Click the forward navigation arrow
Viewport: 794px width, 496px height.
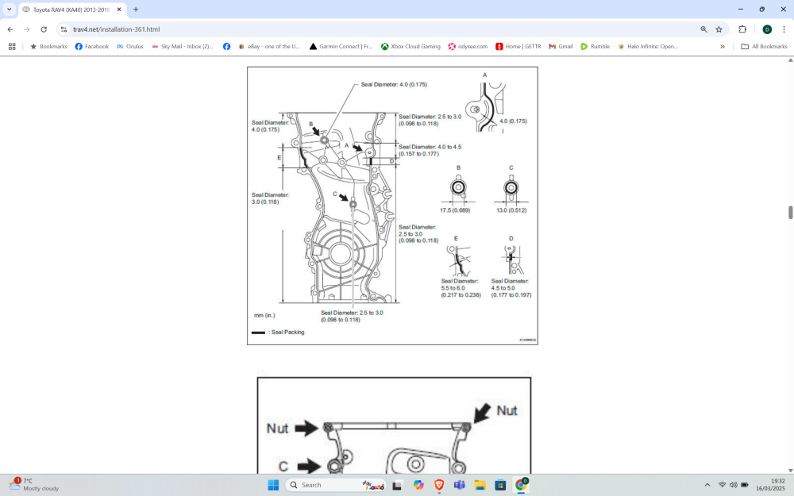click(x=27, y=29)
